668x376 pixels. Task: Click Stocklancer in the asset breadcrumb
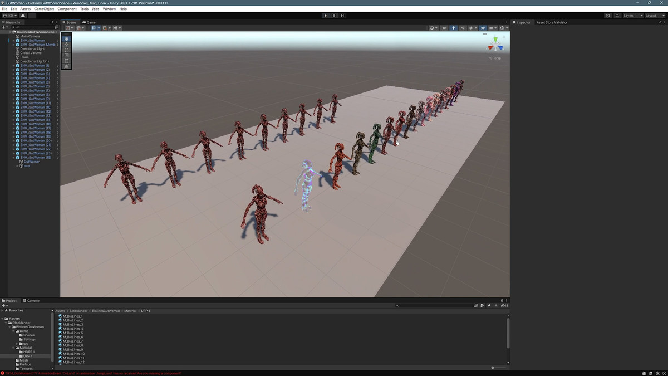80,311
